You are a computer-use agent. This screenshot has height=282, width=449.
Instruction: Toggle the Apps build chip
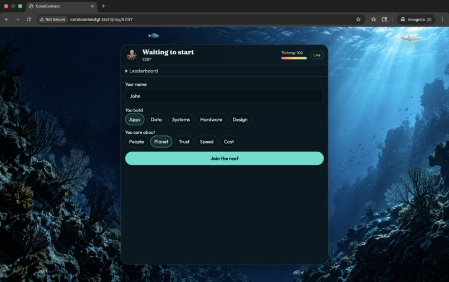pos(135,119)
